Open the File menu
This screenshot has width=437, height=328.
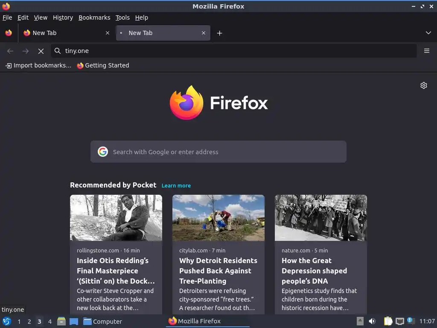point(7,18)
